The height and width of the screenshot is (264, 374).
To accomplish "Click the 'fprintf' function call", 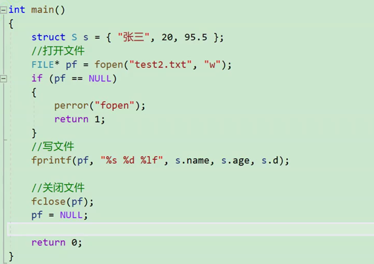I will (51, 160).
